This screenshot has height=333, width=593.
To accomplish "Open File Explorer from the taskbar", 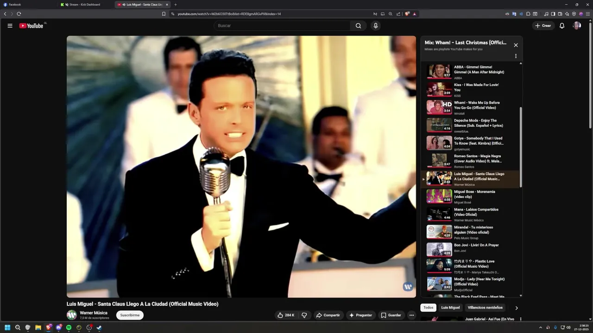I will (38, 327).
